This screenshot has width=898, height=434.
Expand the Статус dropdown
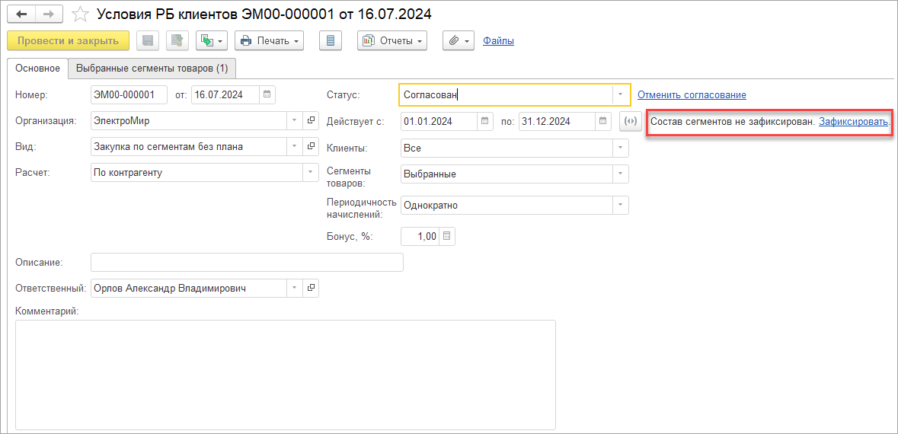click(621, 94)
